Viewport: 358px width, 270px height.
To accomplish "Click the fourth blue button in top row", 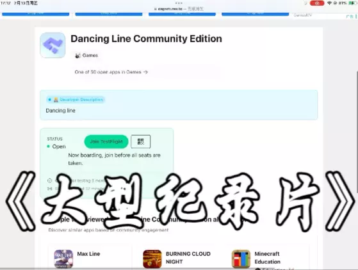I will pos(256,14).
